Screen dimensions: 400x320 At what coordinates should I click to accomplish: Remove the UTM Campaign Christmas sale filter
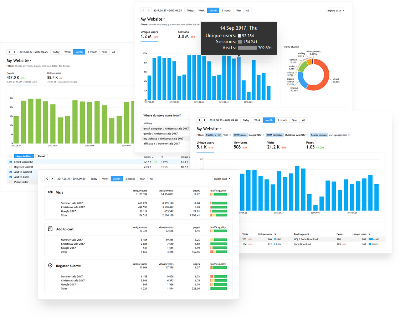[x=307, y=135]
